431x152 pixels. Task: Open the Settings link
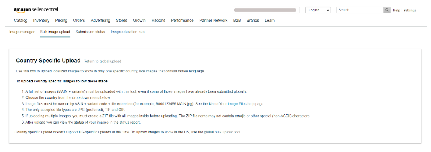pyautogui.click(x=410, y=10)
